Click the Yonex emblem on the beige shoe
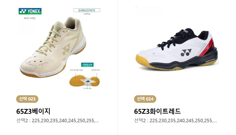The image size is (236, 135). point(66,49)
